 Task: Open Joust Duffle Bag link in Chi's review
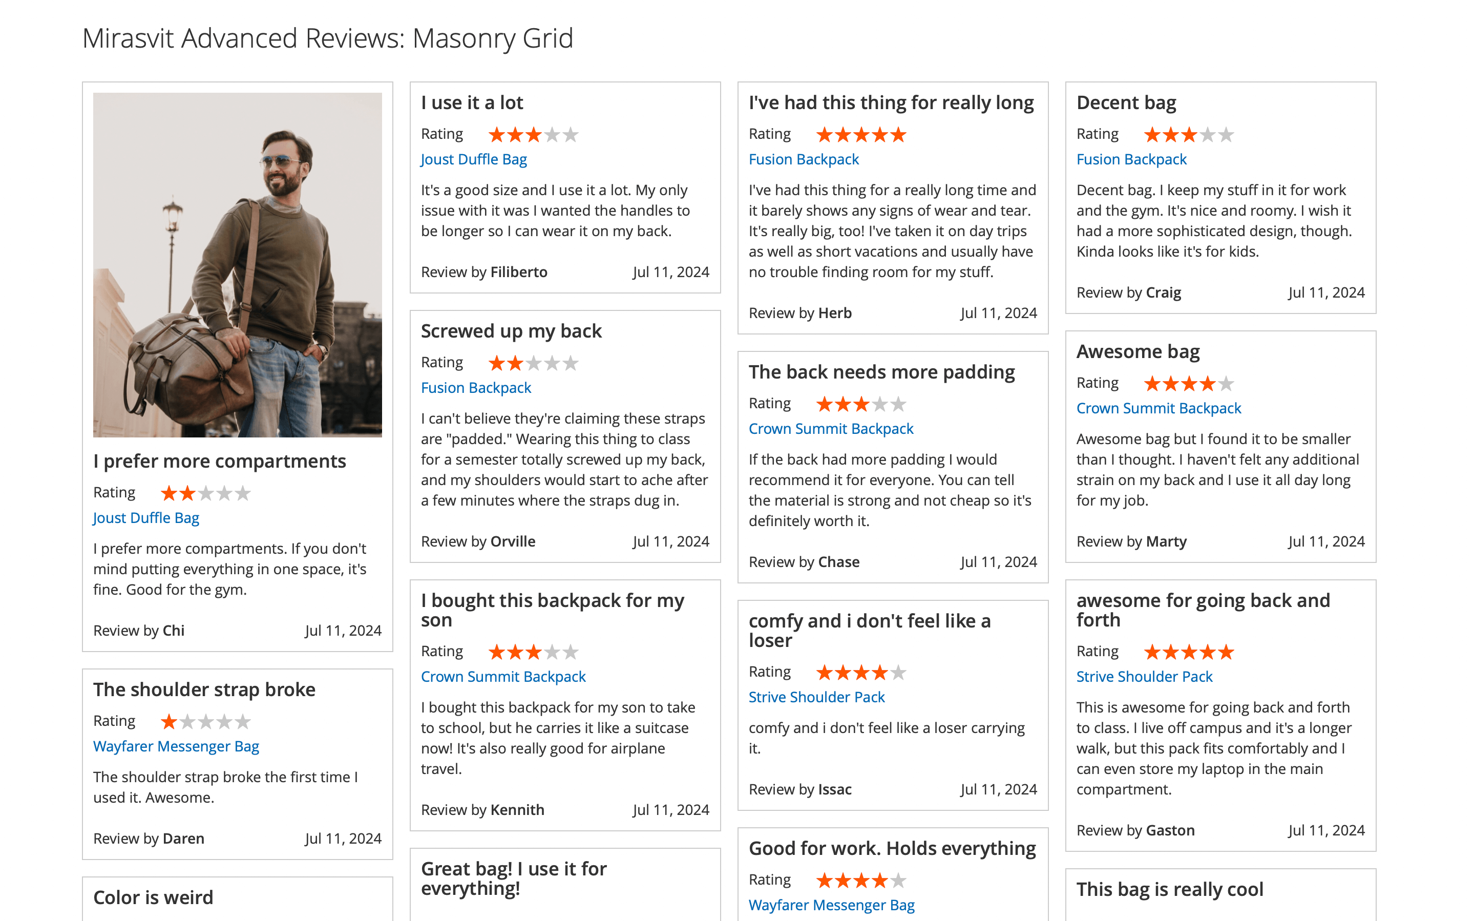pos(146,518)
